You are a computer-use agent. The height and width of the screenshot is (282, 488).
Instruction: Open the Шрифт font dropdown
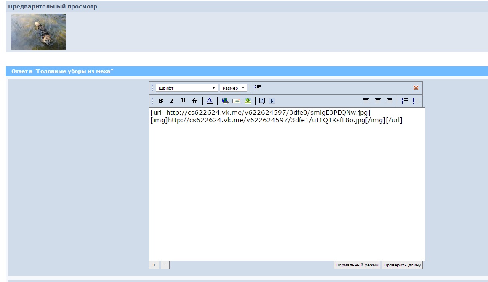[x=187, y=88]
